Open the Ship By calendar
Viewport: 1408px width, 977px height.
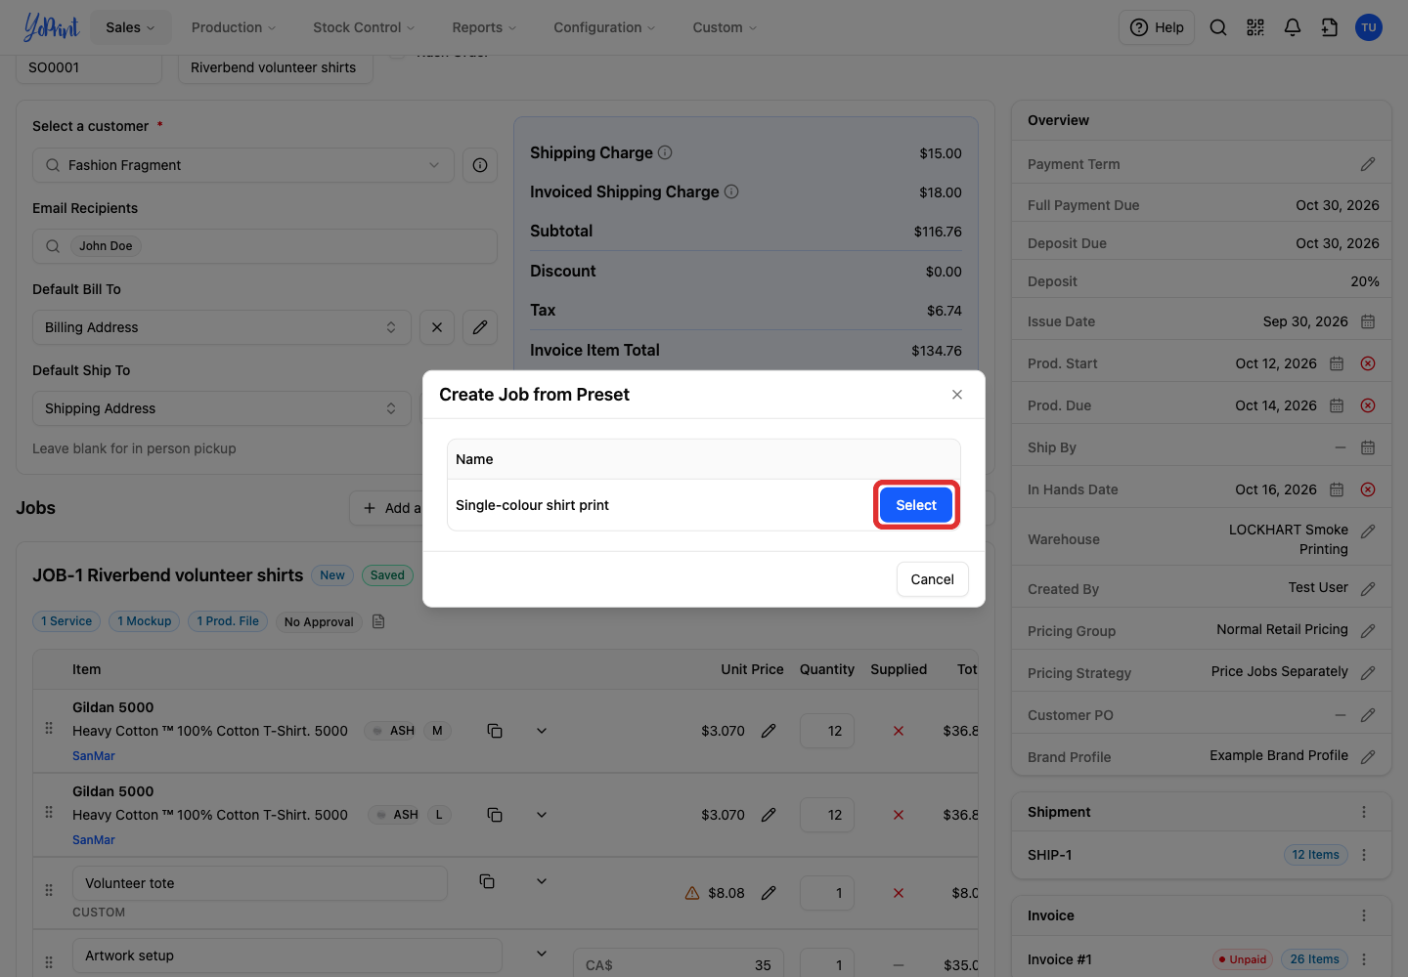[1368, 447]
